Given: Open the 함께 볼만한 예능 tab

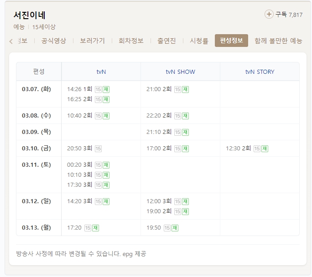Looking at the screenshot, I should pyautogui.click(x=279, y=41).
